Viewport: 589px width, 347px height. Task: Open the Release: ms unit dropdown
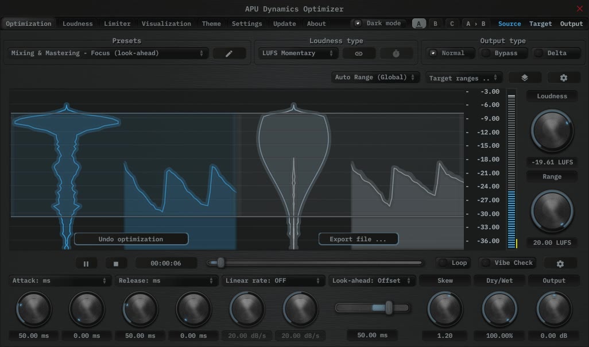(166, 281)
